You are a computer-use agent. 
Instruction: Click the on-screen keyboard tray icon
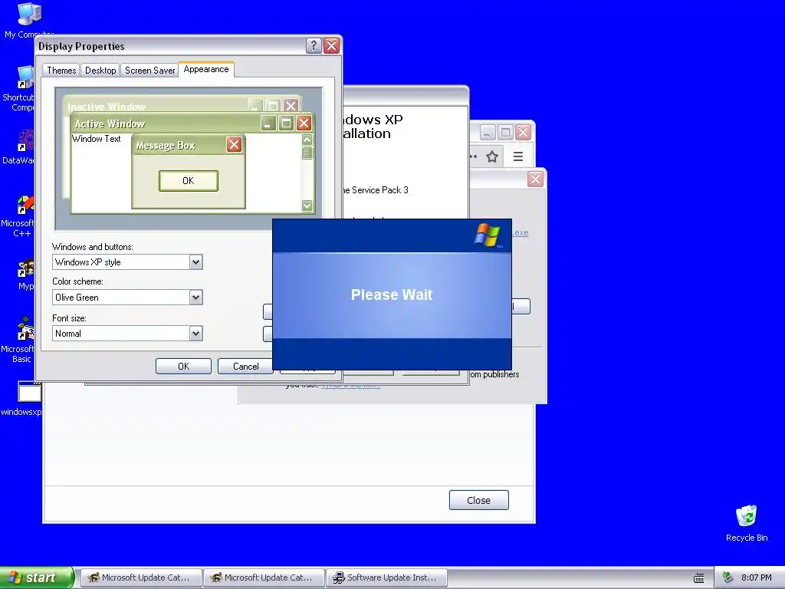tap(699, 578)
